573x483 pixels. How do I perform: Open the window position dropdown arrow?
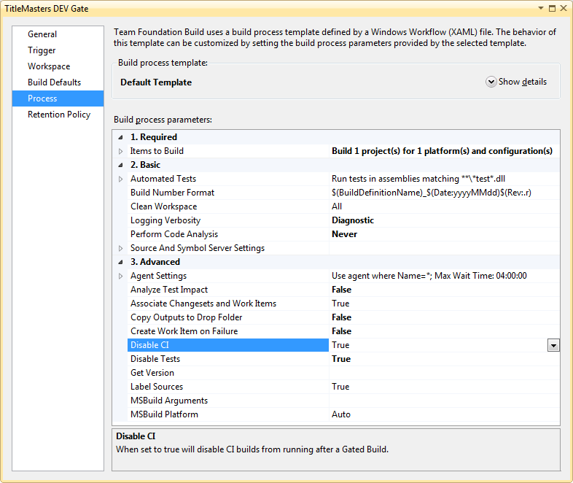541,8
